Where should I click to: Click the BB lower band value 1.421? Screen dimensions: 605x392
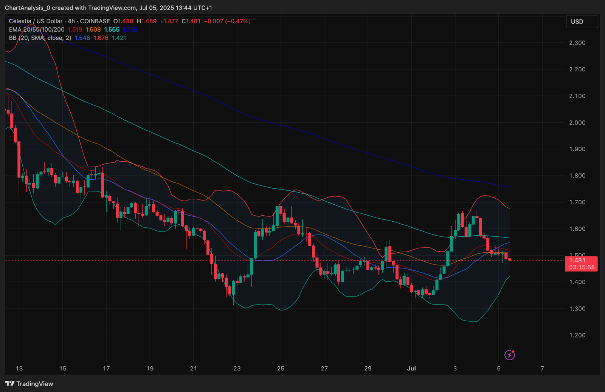(x=119, y=38)
